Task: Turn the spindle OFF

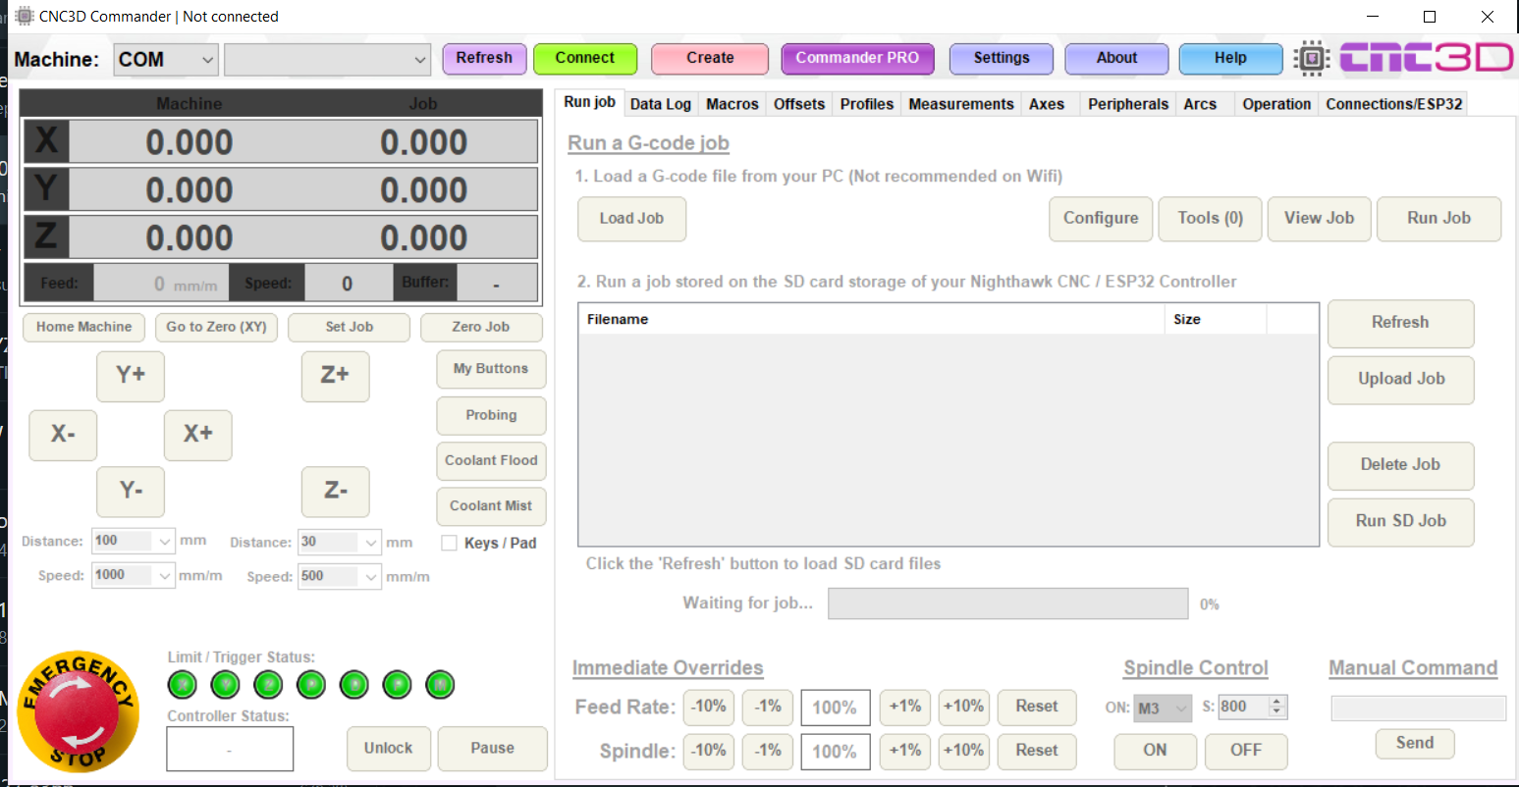Action: [x=1246, y=751]
